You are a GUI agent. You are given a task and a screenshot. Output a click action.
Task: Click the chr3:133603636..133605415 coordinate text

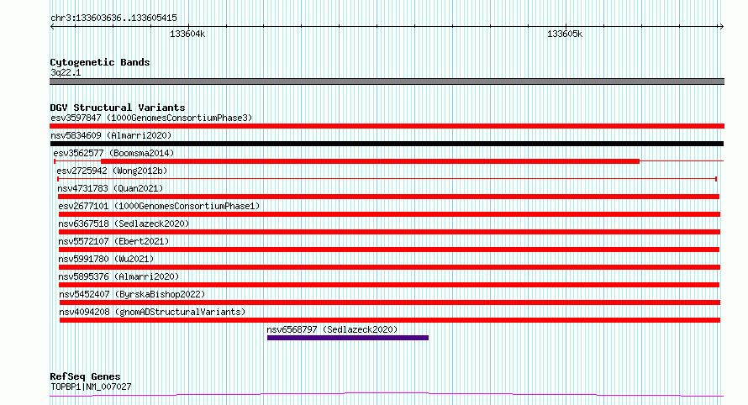point(113,18)
